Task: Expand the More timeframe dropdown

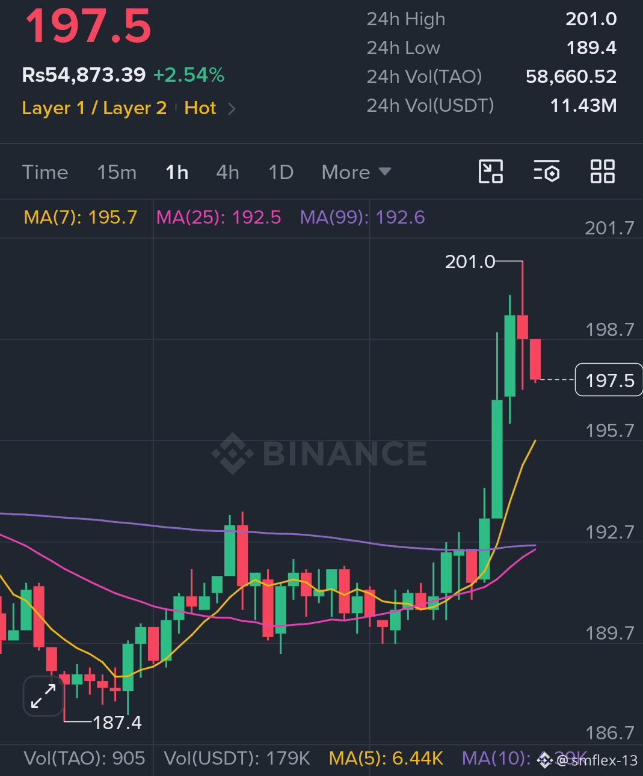Action: point(357,173)
